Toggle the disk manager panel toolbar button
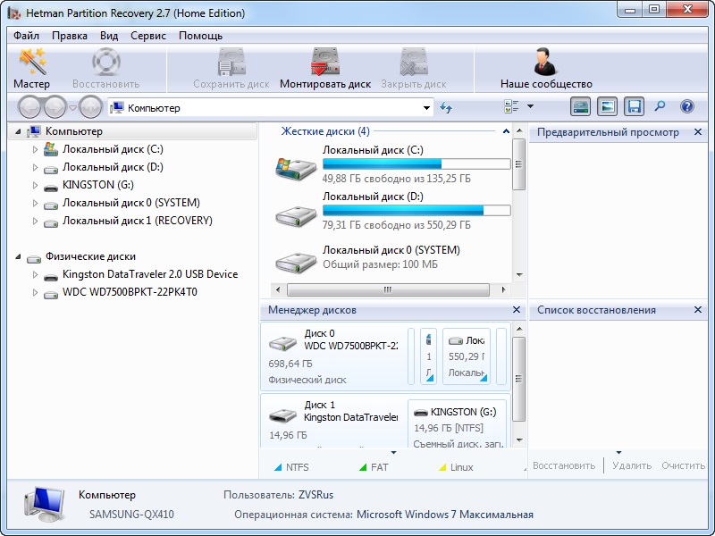715x536 pixels. coord(581,107)
